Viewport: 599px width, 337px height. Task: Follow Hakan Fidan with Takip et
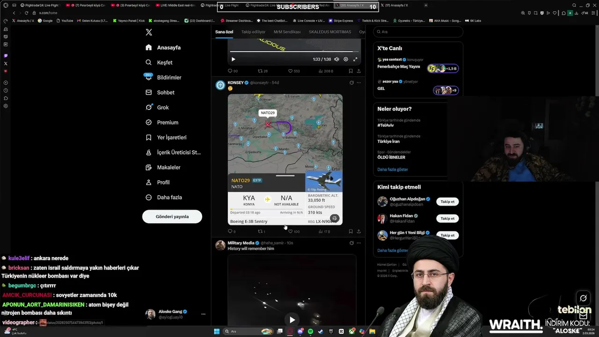pyautogui.click(x=447, y=219)
